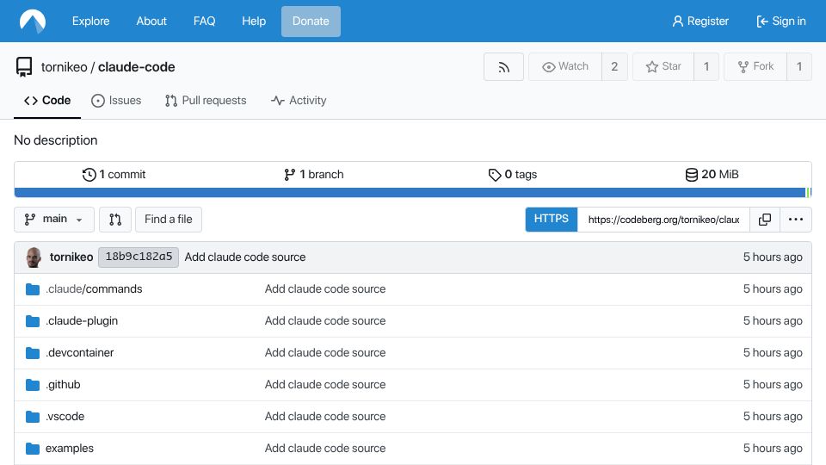View the 0 tags list
826x465 pixels.
513,175
